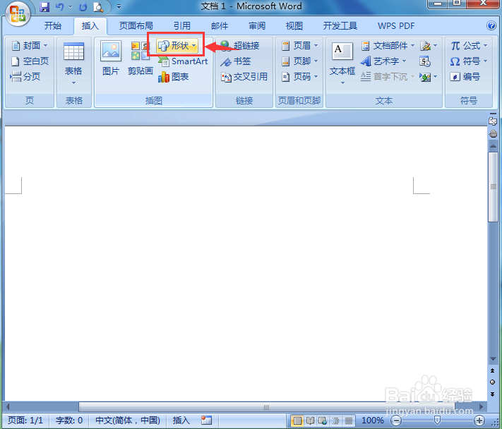
Task: Open the 开发工具 tab
Action: (x=340, y=25)
